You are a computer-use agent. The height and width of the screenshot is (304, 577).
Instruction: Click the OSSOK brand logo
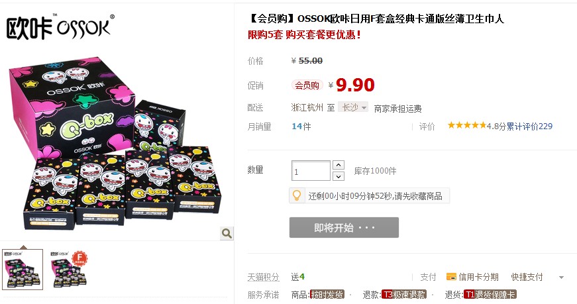click(x=60, y=26)
